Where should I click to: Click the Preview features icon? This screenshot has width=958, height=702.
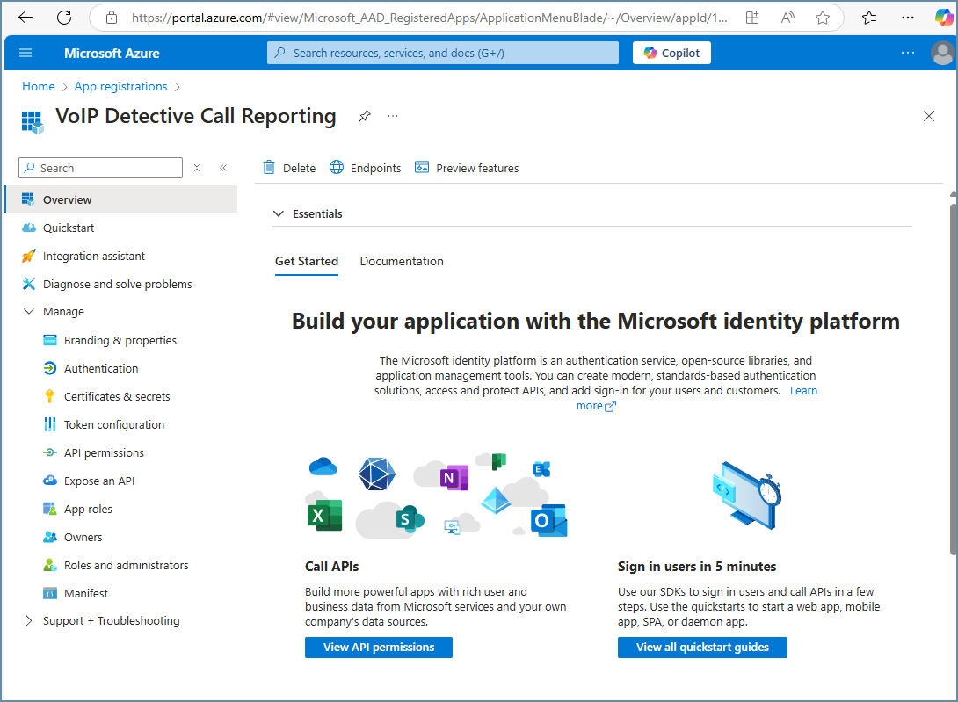[x=422, y=168]
